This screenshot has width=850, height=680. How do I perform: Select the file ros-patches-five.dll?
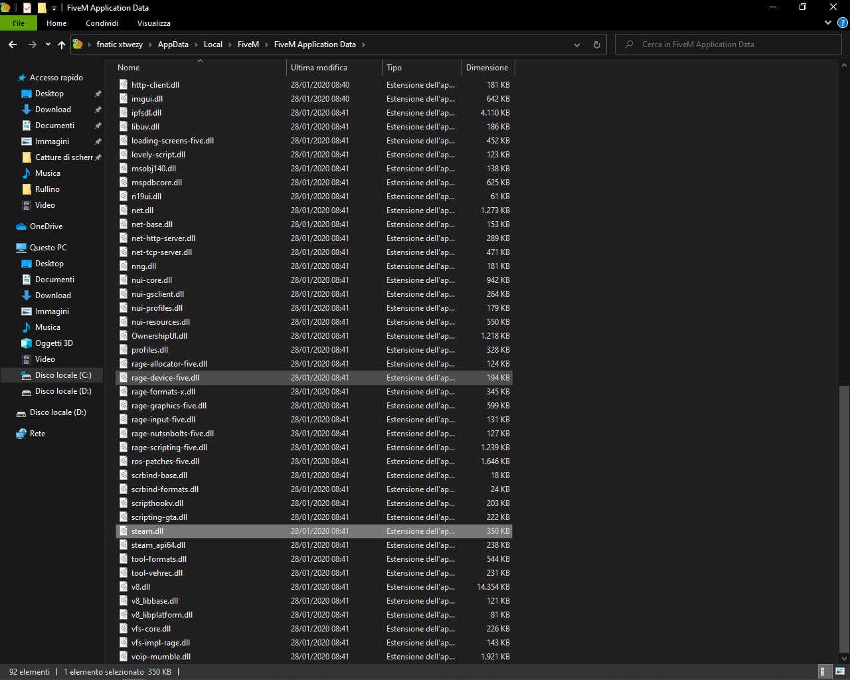point(314,462)
